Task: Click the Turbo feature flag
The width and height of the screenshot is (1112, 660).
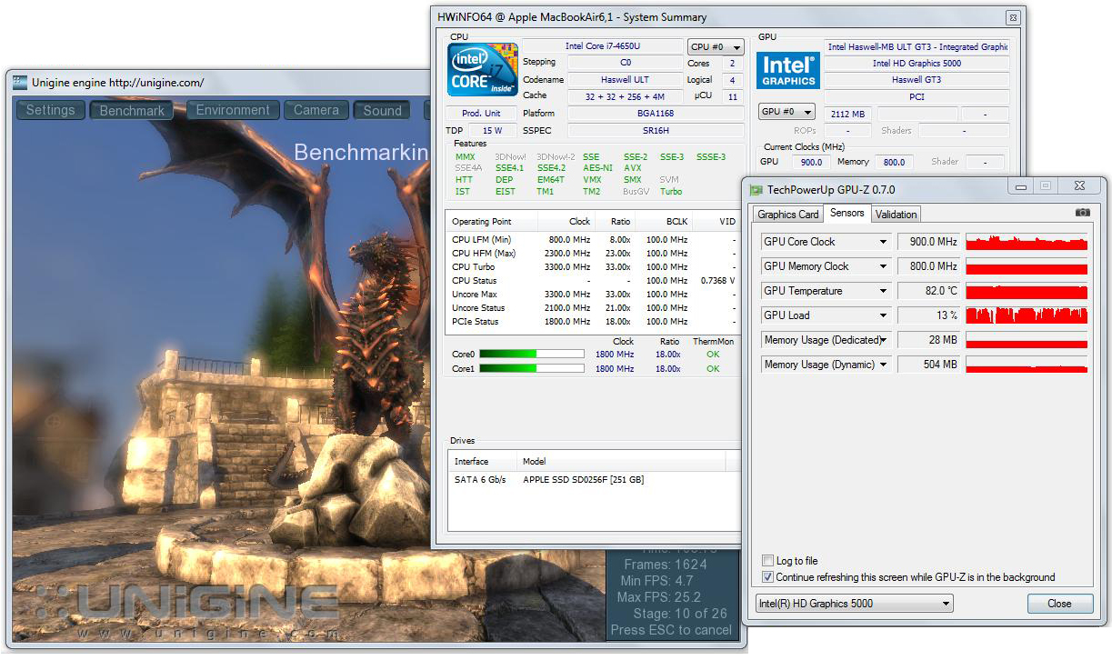Action: tap(671, 192)
